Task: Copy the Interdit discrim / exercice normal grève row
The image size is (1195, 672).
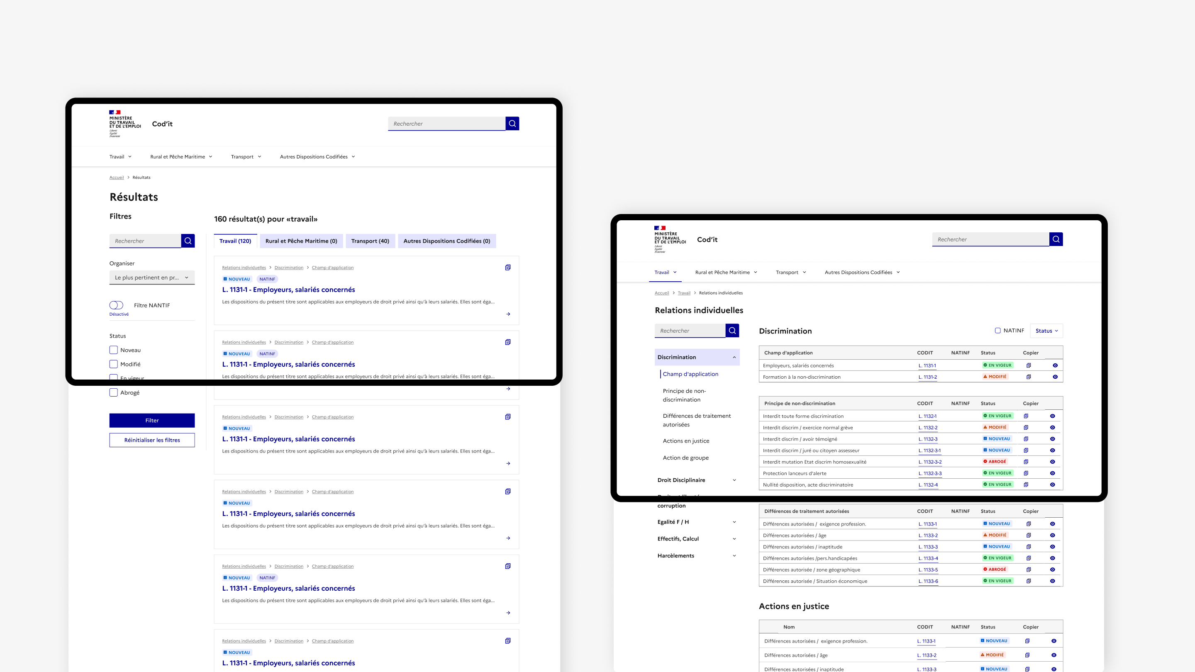Action: [x=1026, y=428]
